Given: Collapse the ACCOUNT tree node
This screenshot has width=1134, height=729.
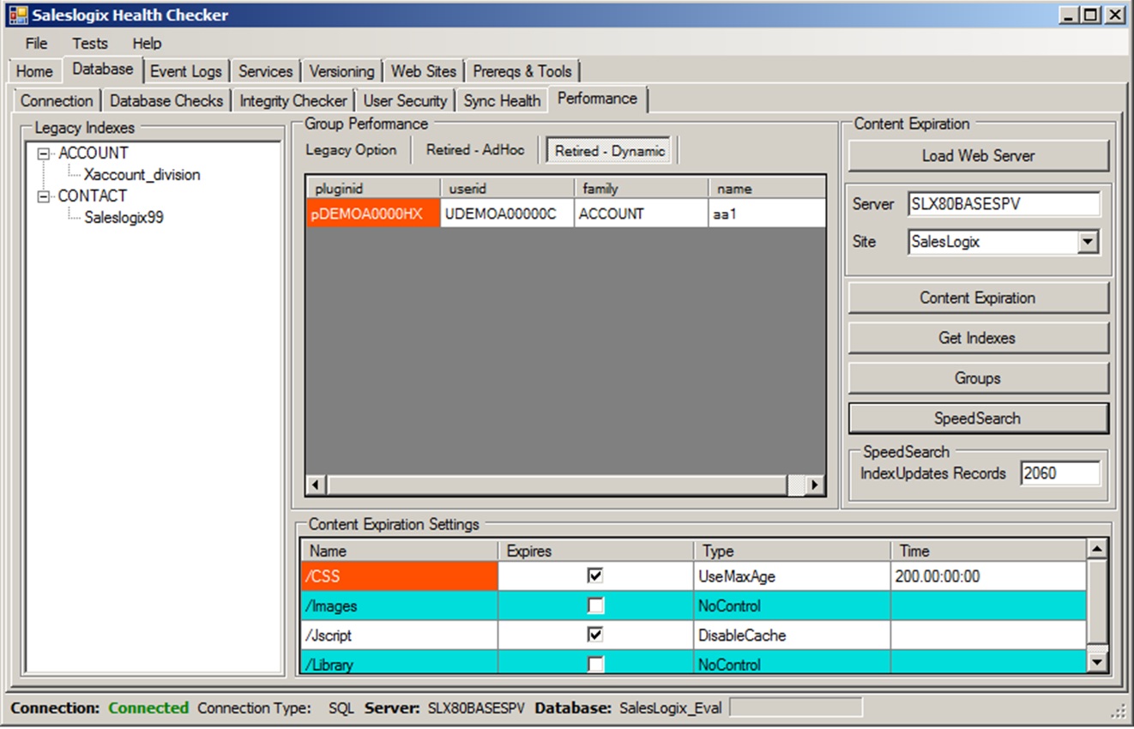Looking at the screenshot, I should point(43,154).
